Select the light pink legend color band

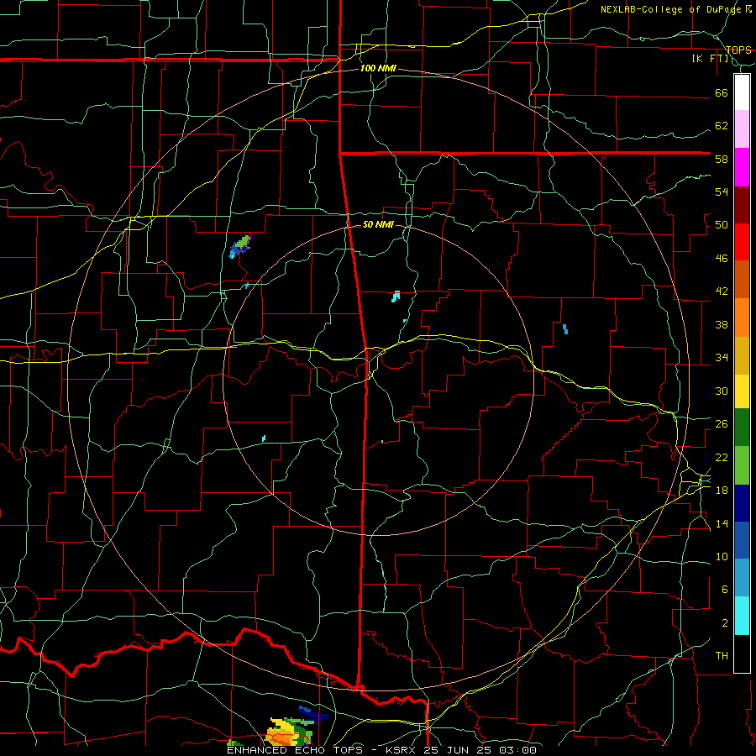click(x=742, y=129)
